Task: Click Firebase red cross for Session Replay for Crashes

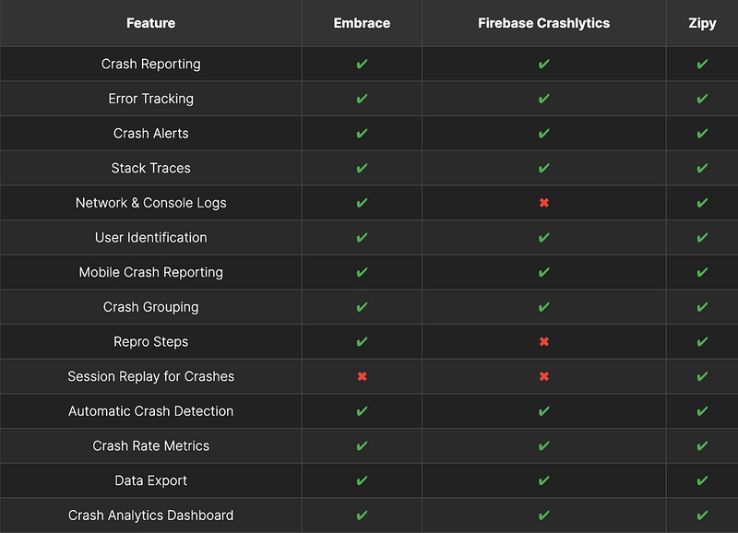Action: click(543, 376)
